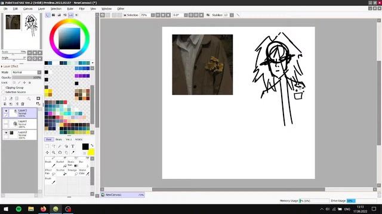The height and width of the screenshot is (214, 382).
Task: Open Spotify from the taskbar
Action: [x=19, y=209]
